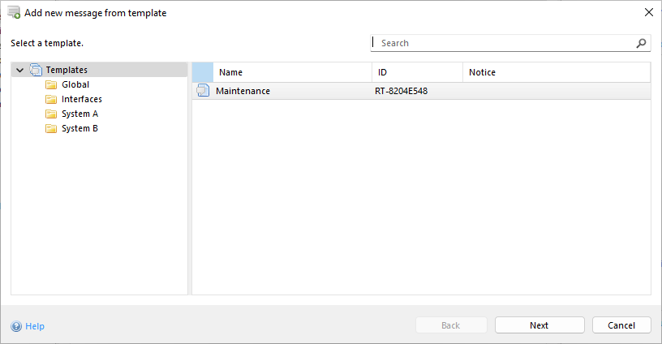Select template ID RT-8204E548 cell

[401, 91]
